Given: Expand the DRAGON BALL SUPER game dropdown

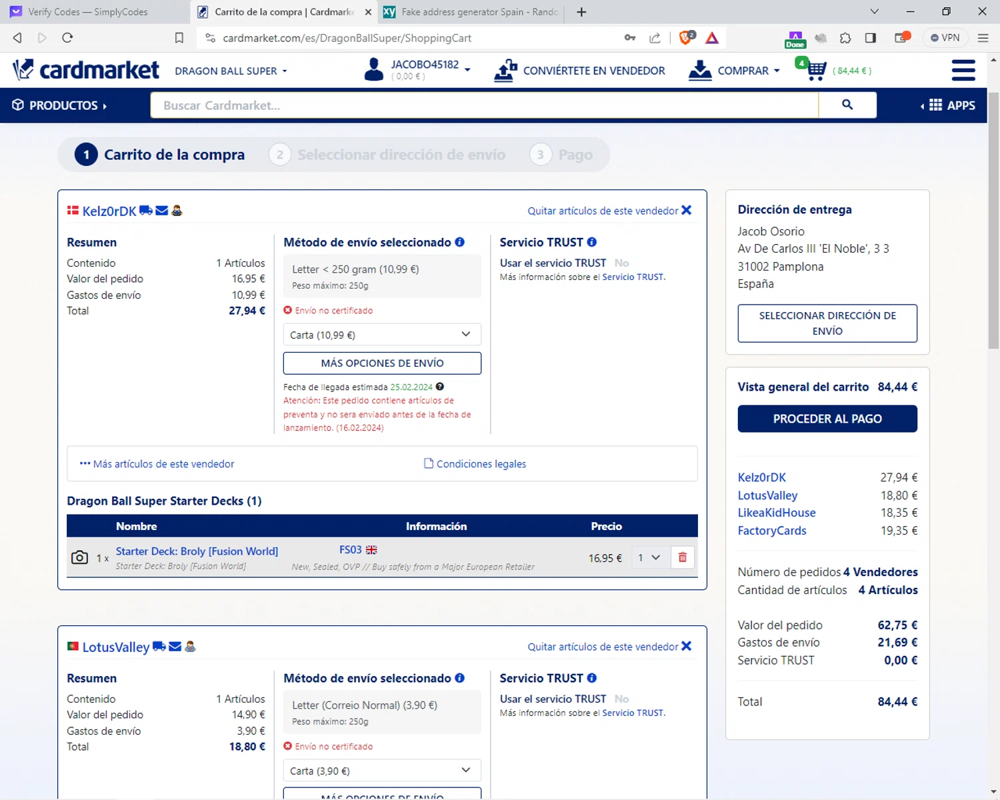Looking at the screenshot, I should 231,71.
